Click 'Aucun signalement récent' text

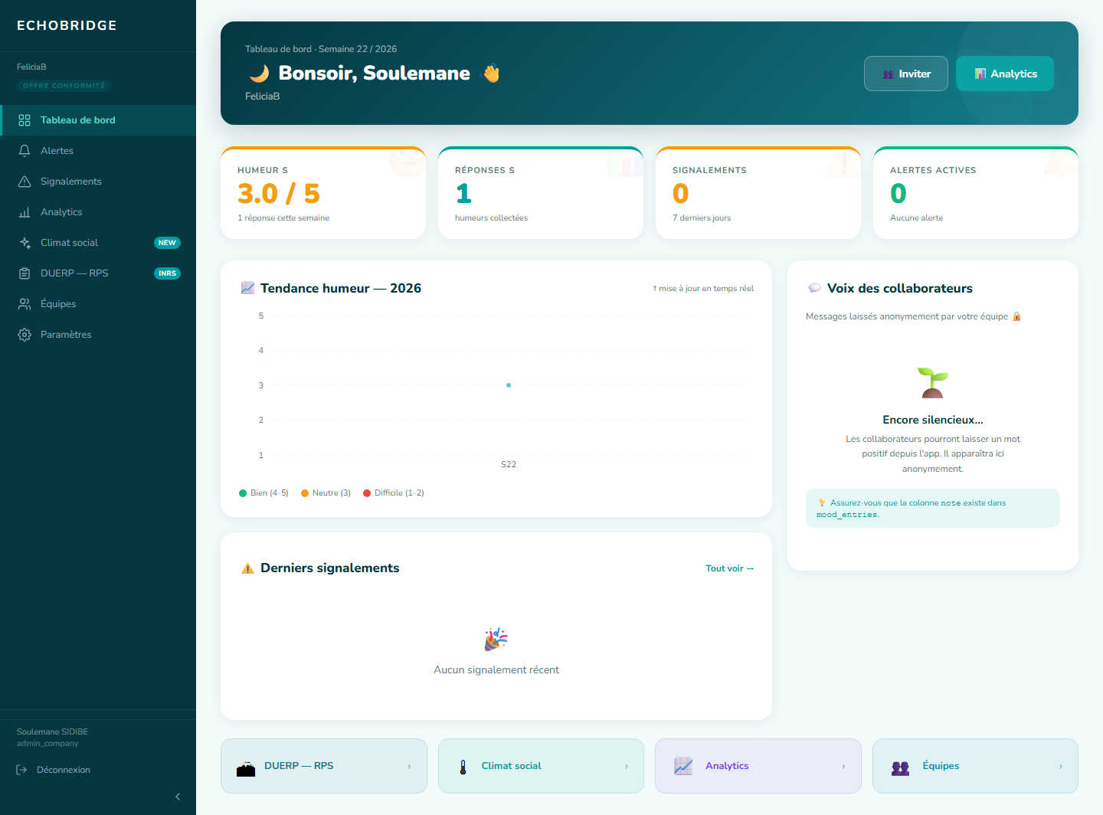coord(496,669)
